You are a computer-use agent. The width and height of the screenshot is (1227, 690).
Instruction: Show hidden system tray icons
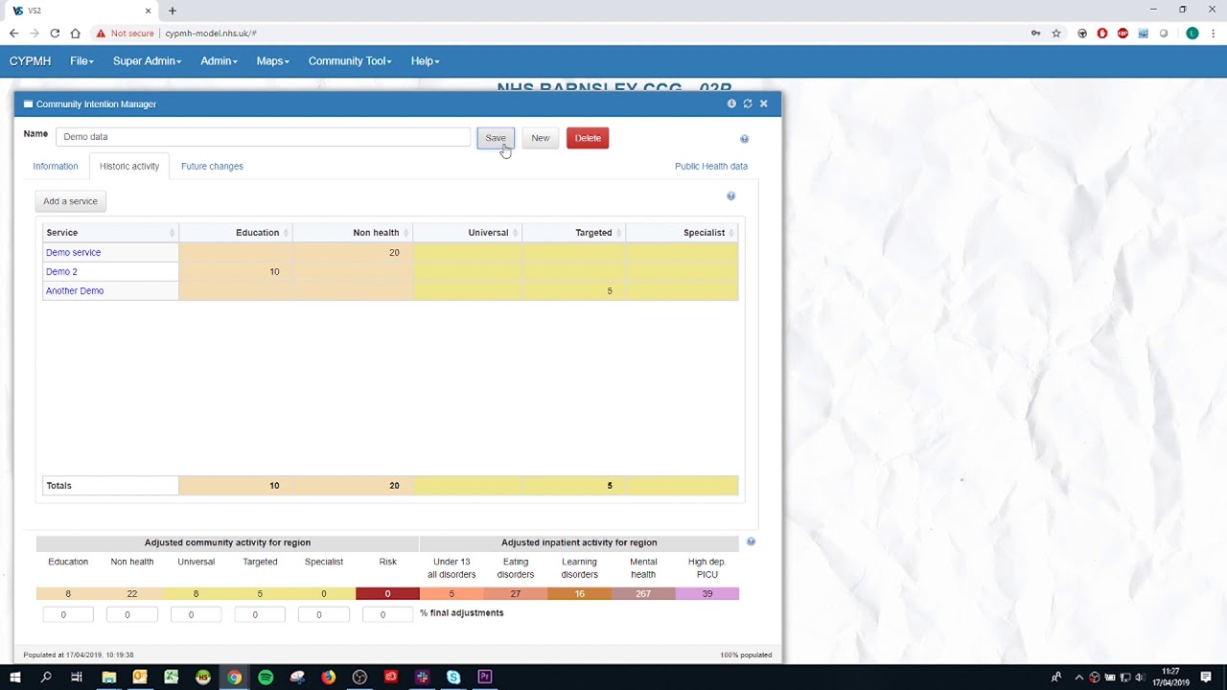pyautogui.click(x=1078, y=677)
